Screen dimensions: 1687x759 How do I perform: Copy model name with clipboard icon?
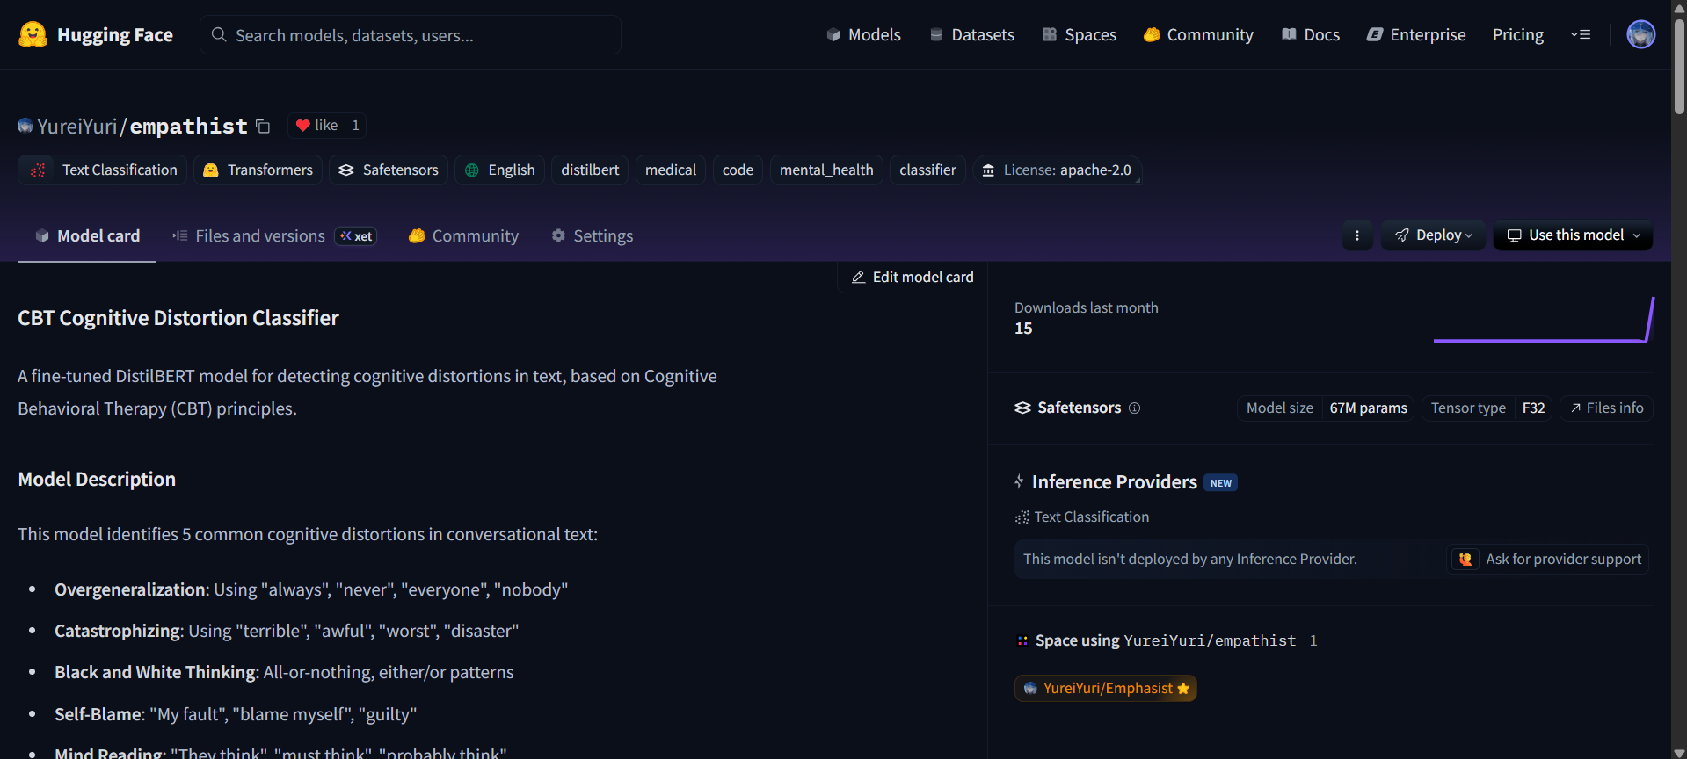point(263,126)
